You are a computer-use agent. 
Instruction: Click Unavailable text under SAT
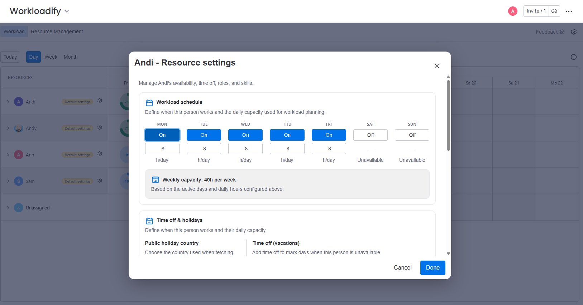point(371,160)
